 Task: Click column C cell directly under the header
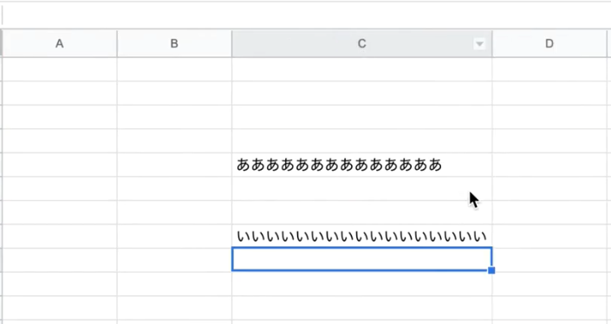362,69
